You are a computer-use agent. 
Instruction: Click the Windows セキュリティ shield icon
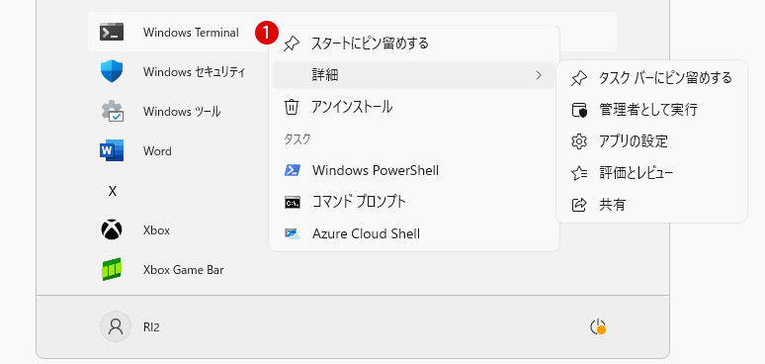[x=112, y=72]
